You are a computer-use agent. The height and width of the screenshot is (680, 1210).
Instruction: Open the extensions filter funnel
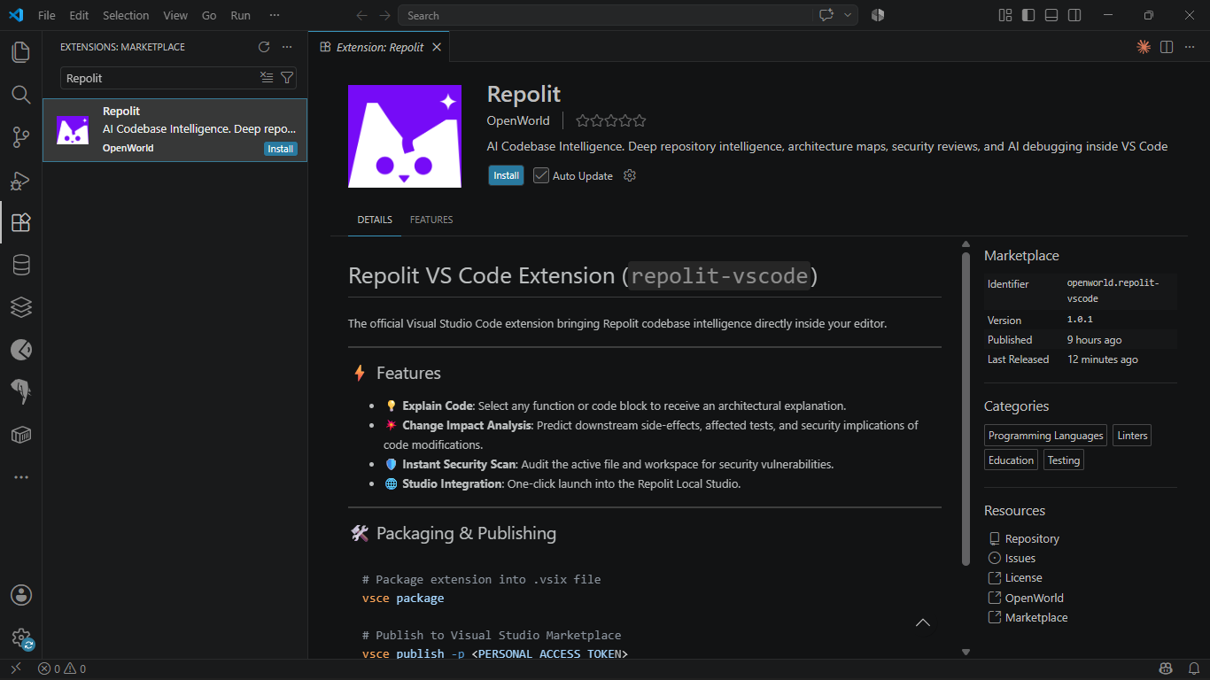[287, 78]
